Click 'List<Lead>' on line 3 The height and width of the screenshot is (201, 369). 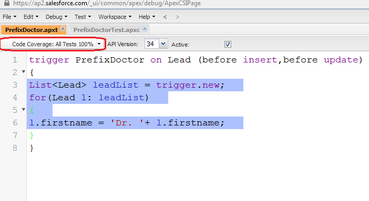[x=58, y=85]
